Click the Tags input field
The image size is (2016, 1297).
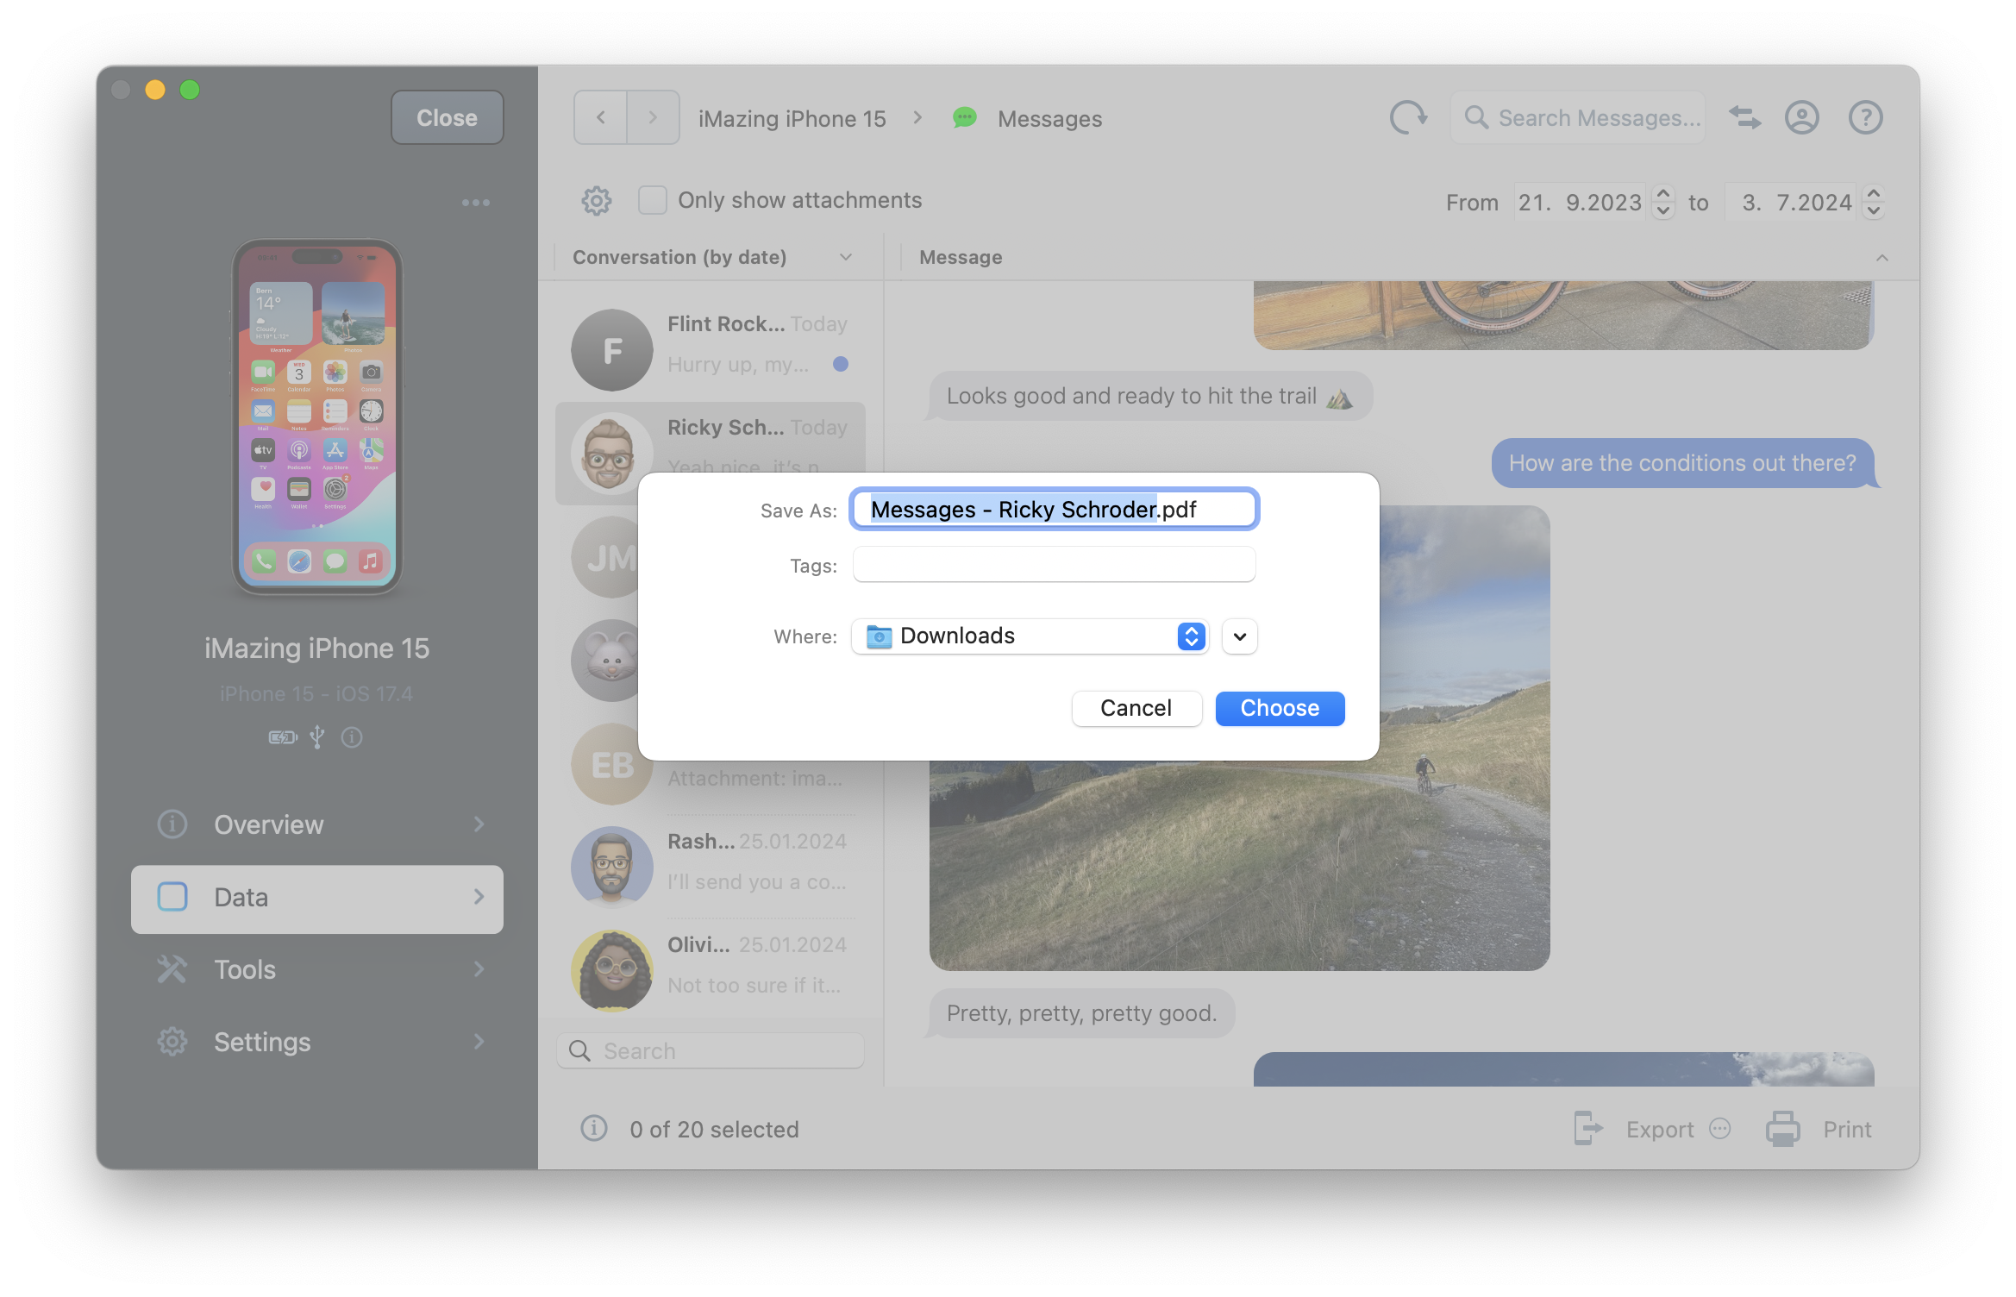pyautogui.click(x=1054, y=566)
